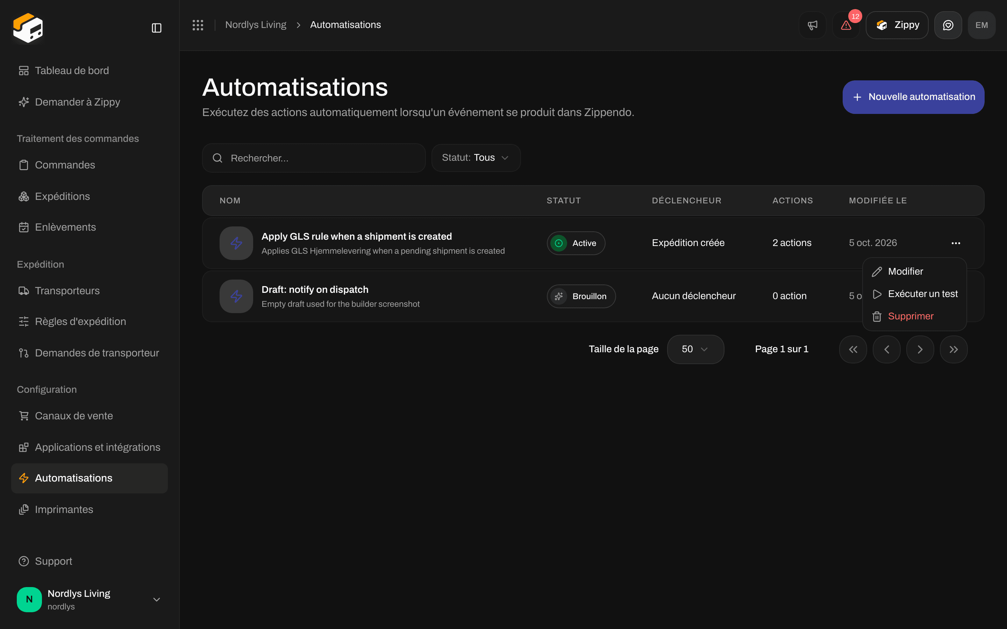
Task: Open Imprimantes page
Action: pos(90,509)
